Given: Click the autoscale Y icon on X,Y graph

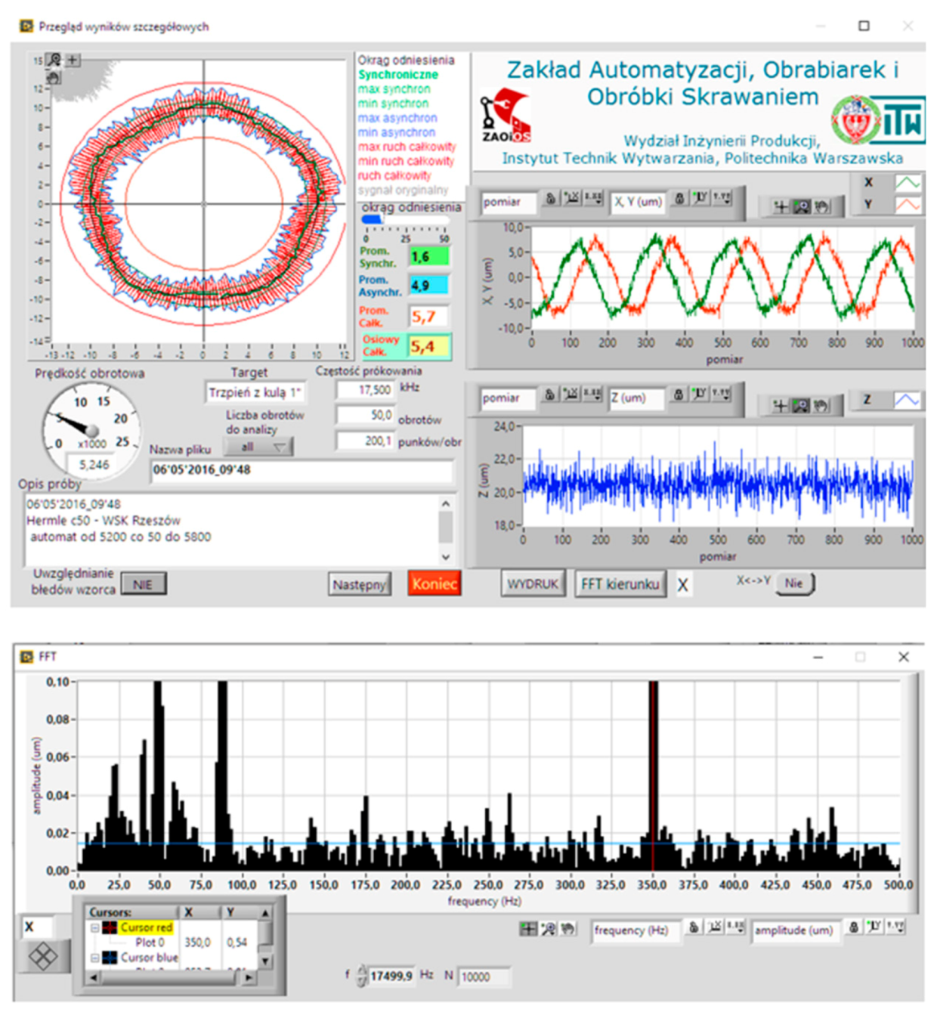Looking at the screenshot, I should pos(701,201).
